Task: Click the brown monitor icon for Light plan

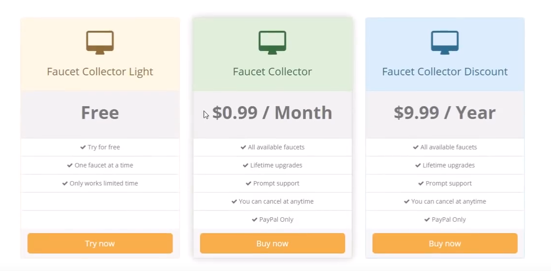Action: 100,42
